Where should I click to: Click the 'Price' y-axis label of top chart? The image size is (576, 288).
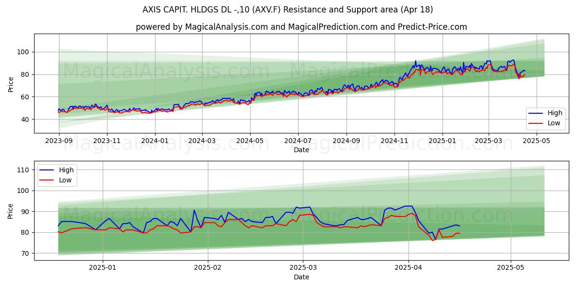(x=11, y=84)
